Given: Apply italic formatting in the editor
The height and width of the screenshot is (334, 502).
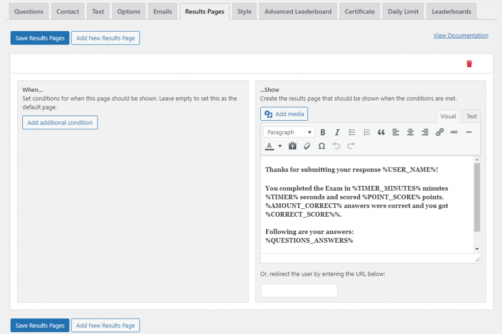Looking at the screenshot, I should 337,132.
